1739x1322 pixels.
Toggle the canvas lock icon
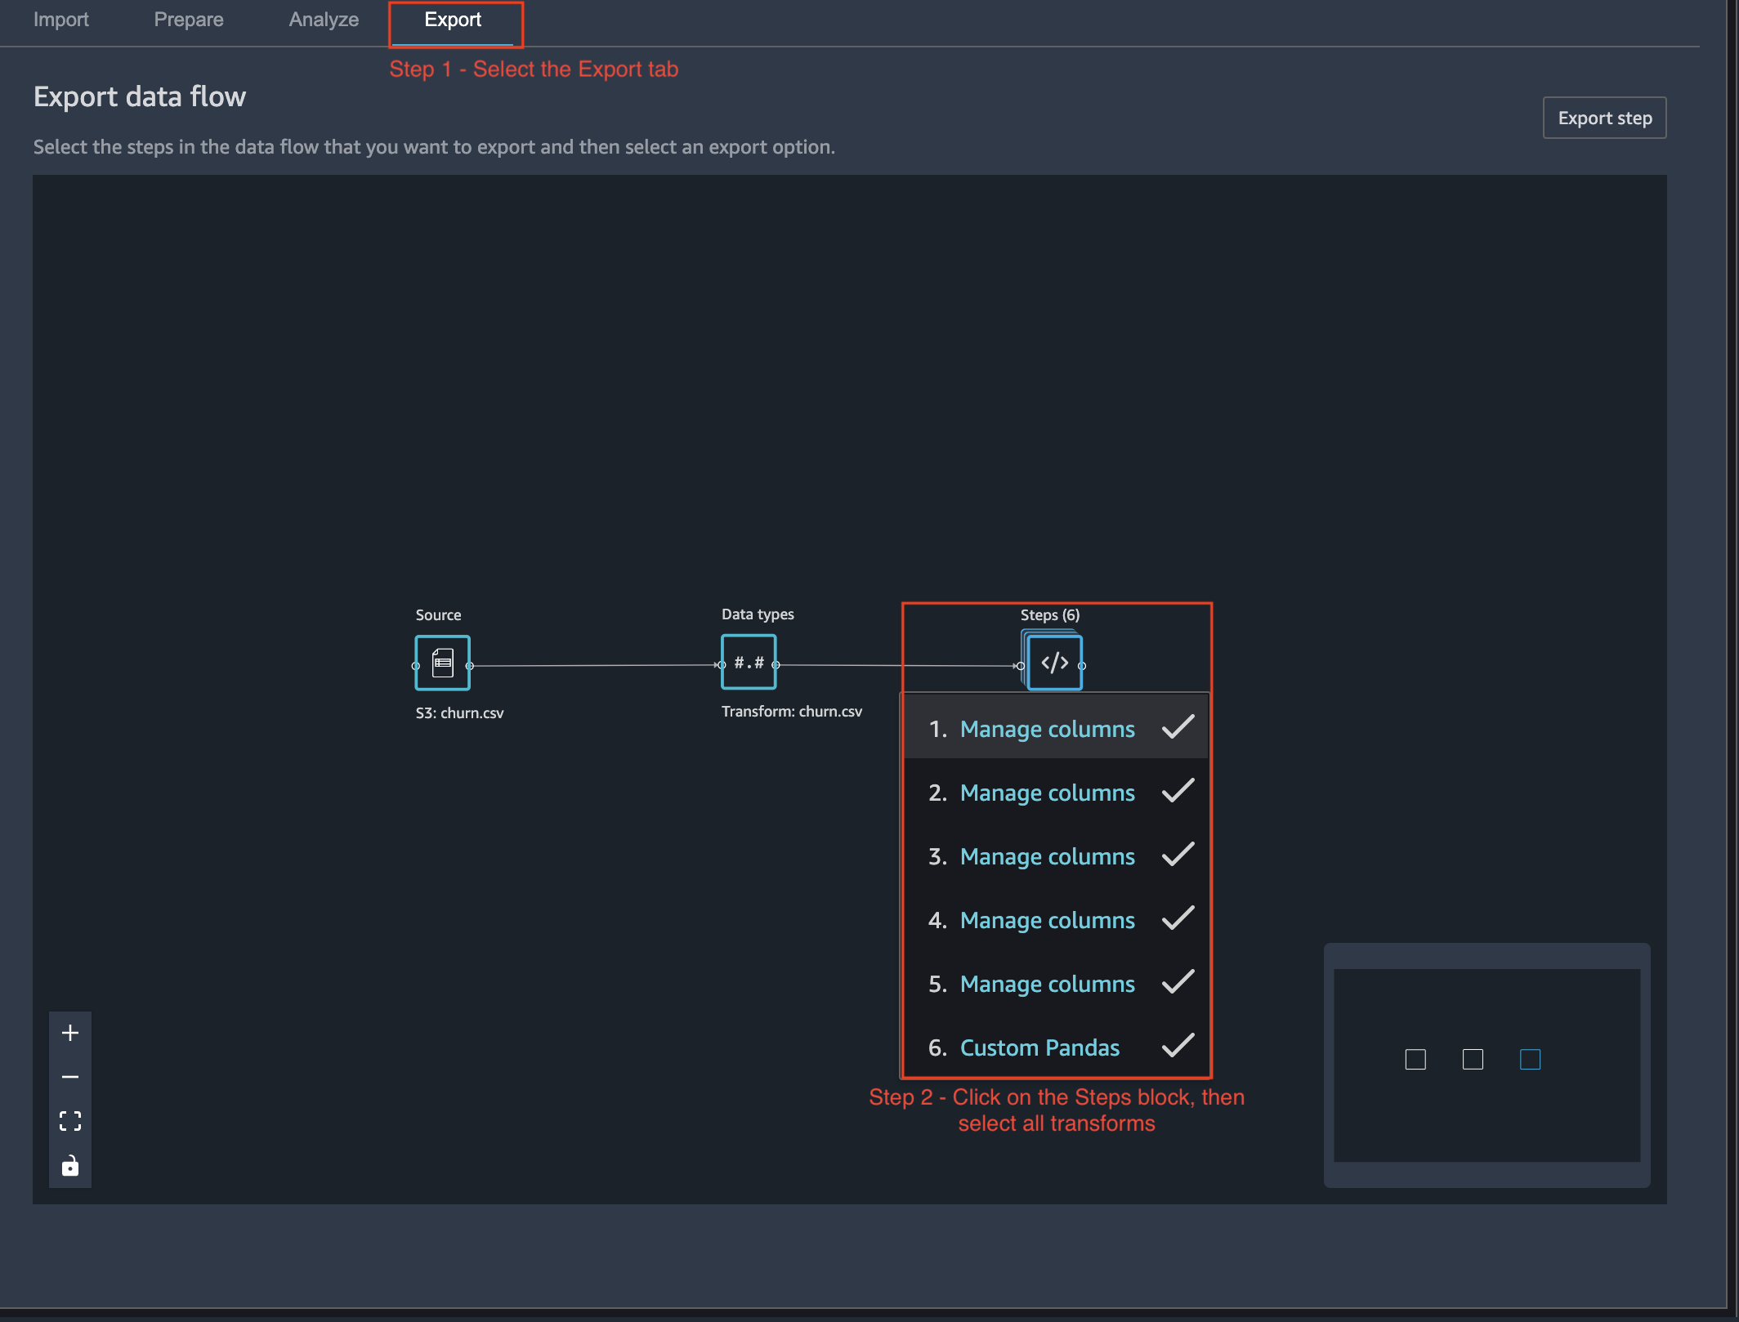(x=70, y=1165)
